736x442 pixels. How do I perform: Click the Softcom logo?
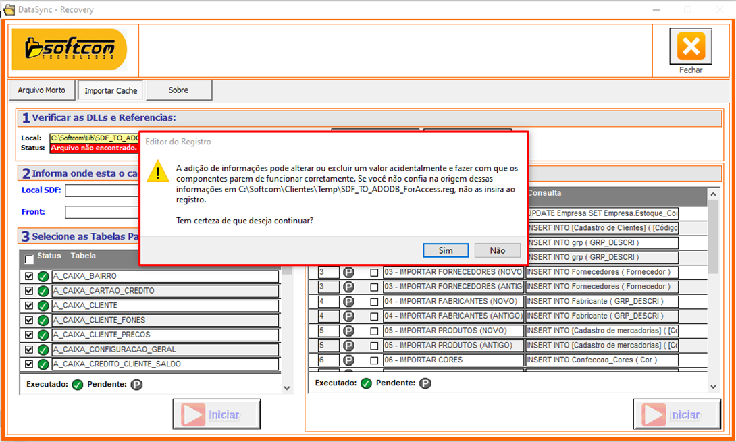70,49
